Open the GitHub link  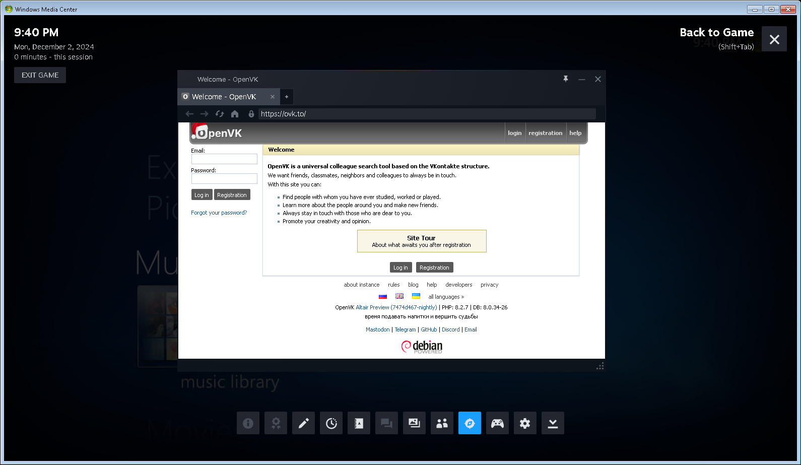pos(429,329)
